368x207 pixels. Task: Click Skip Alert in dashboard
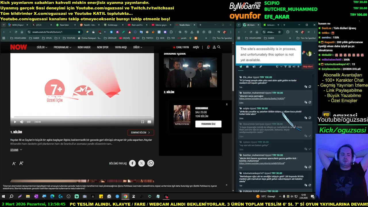(x=308, y=66)
